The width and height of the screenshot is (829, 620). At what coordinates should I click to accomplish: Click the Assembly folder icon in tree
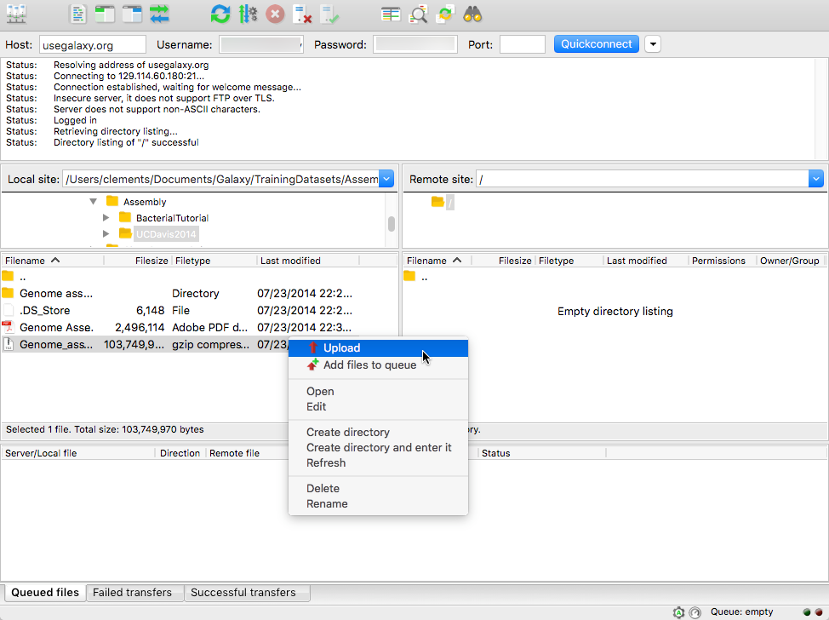pos(112,201)
